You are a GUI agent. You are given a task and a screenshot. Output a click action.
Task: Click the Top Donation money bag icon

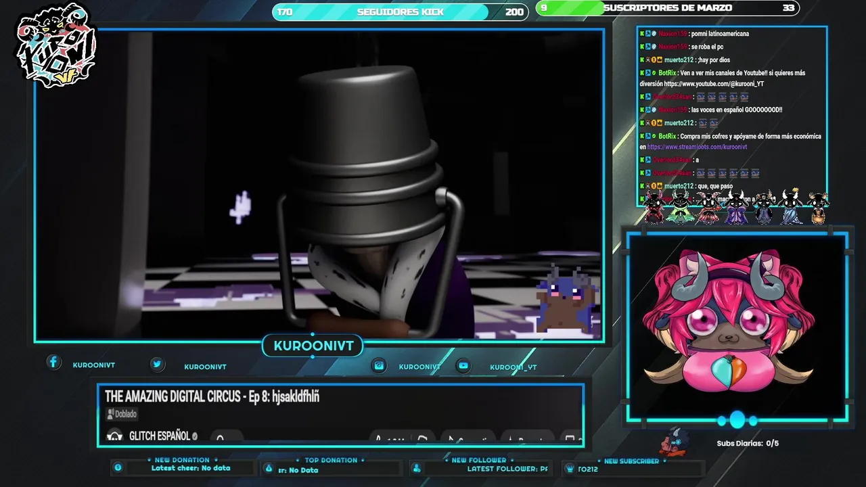(x=269, y=468)
